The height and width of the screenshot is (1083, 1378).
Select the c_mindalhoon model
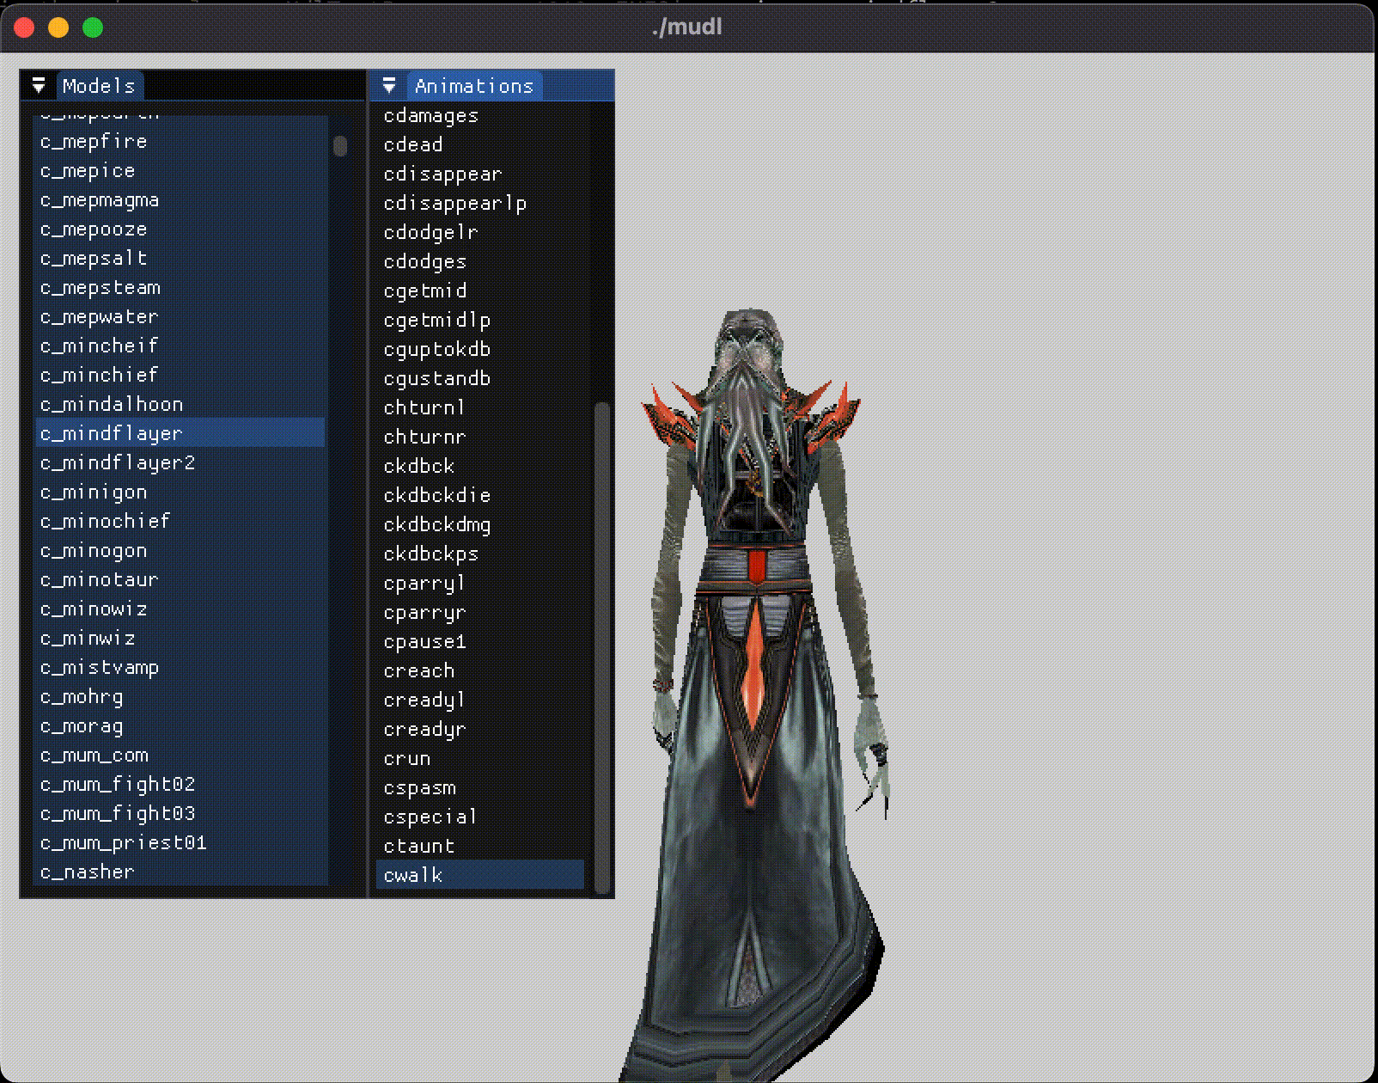point(180,404)
